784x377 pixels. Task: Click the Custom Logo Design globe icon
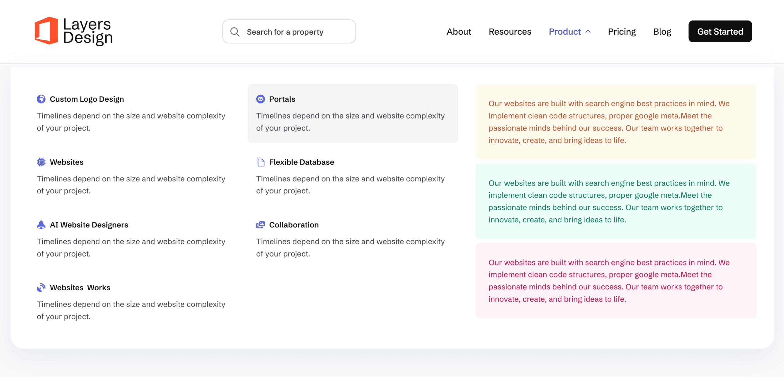[41, 99]
